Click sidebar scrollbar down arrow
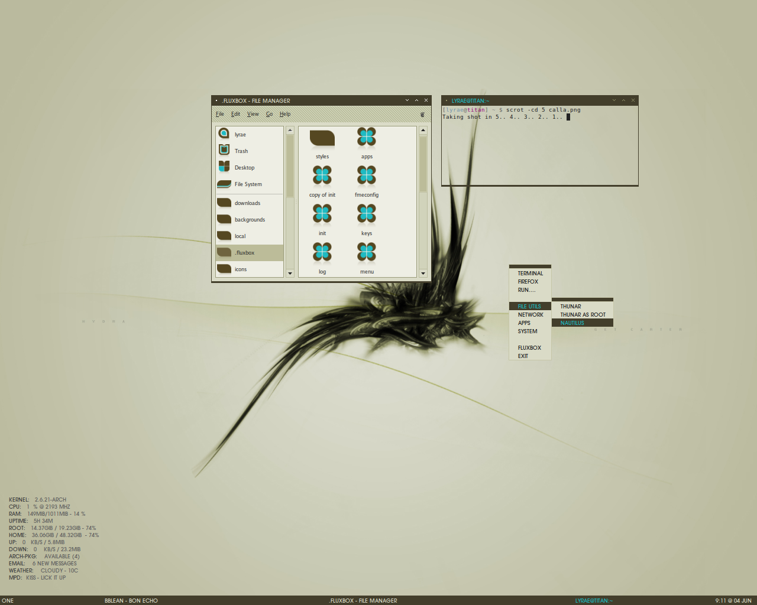This screenshot has height=605, width=757. [x=290, y=274]
